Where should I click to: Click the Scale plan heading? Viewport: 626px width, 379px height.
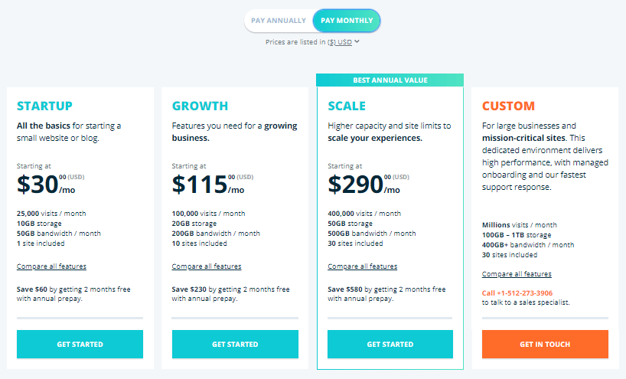[347, 106]
